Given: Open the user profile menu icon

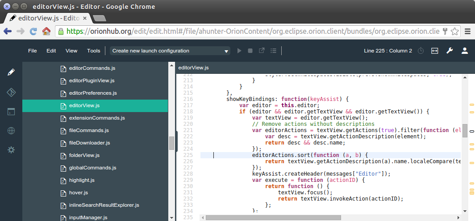Looking at the screenshot, I should coord(465,51).
